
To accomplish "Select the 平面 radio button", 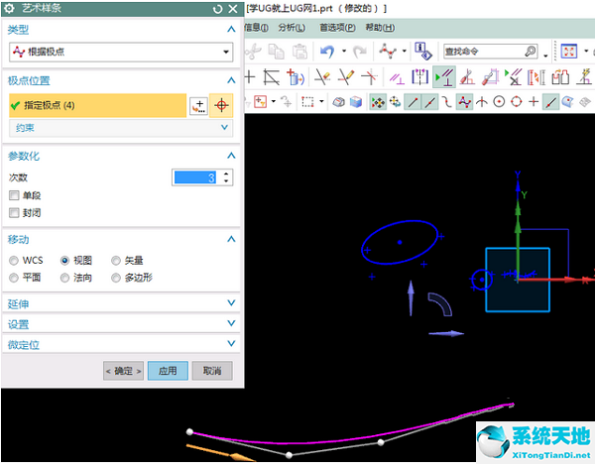I will 14,278.
